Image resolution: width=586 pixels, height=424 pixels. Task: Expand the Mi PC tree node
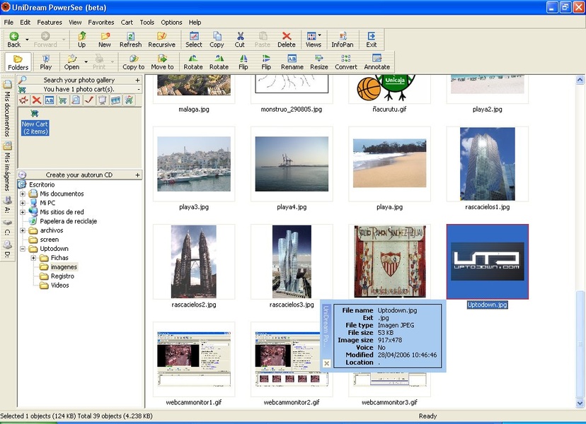click(x=23, y=203)
